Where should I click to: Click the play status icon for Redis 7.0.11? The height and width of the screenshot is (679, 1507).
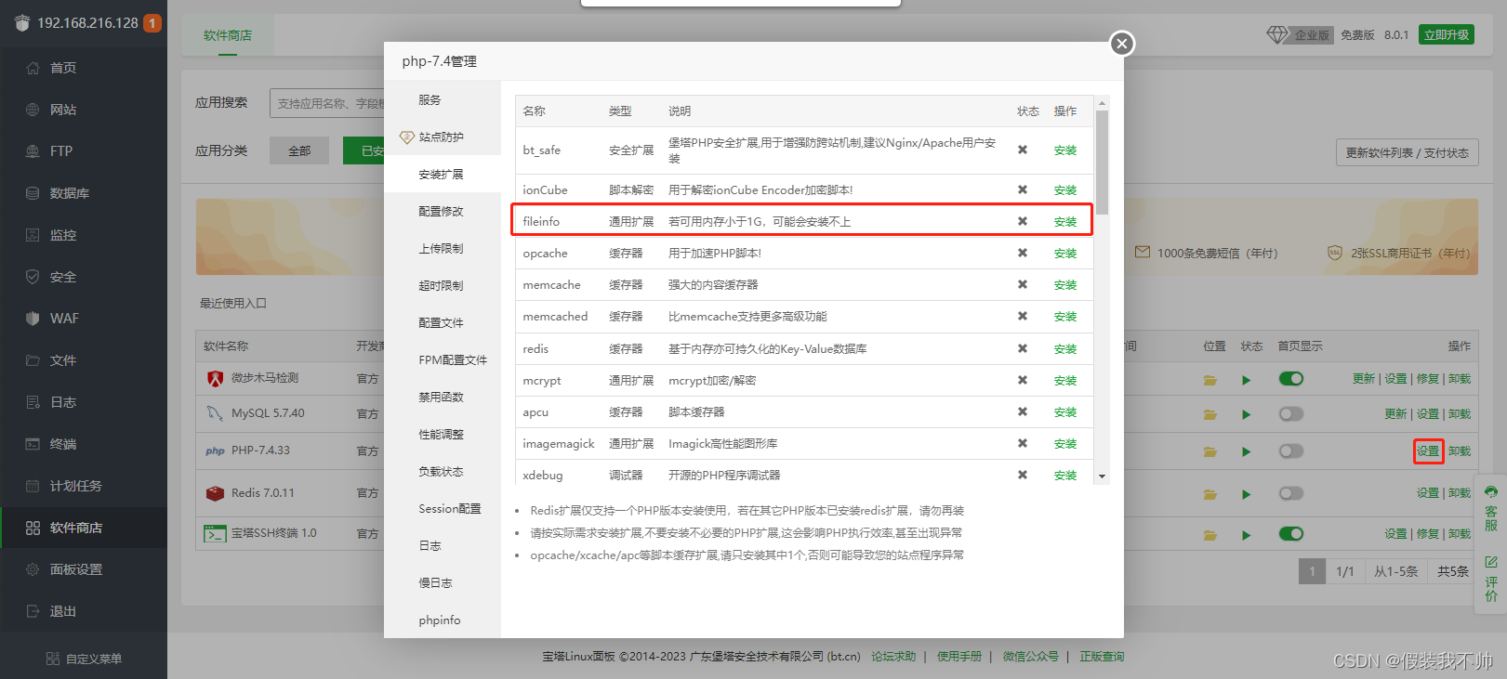(1246, 494)
